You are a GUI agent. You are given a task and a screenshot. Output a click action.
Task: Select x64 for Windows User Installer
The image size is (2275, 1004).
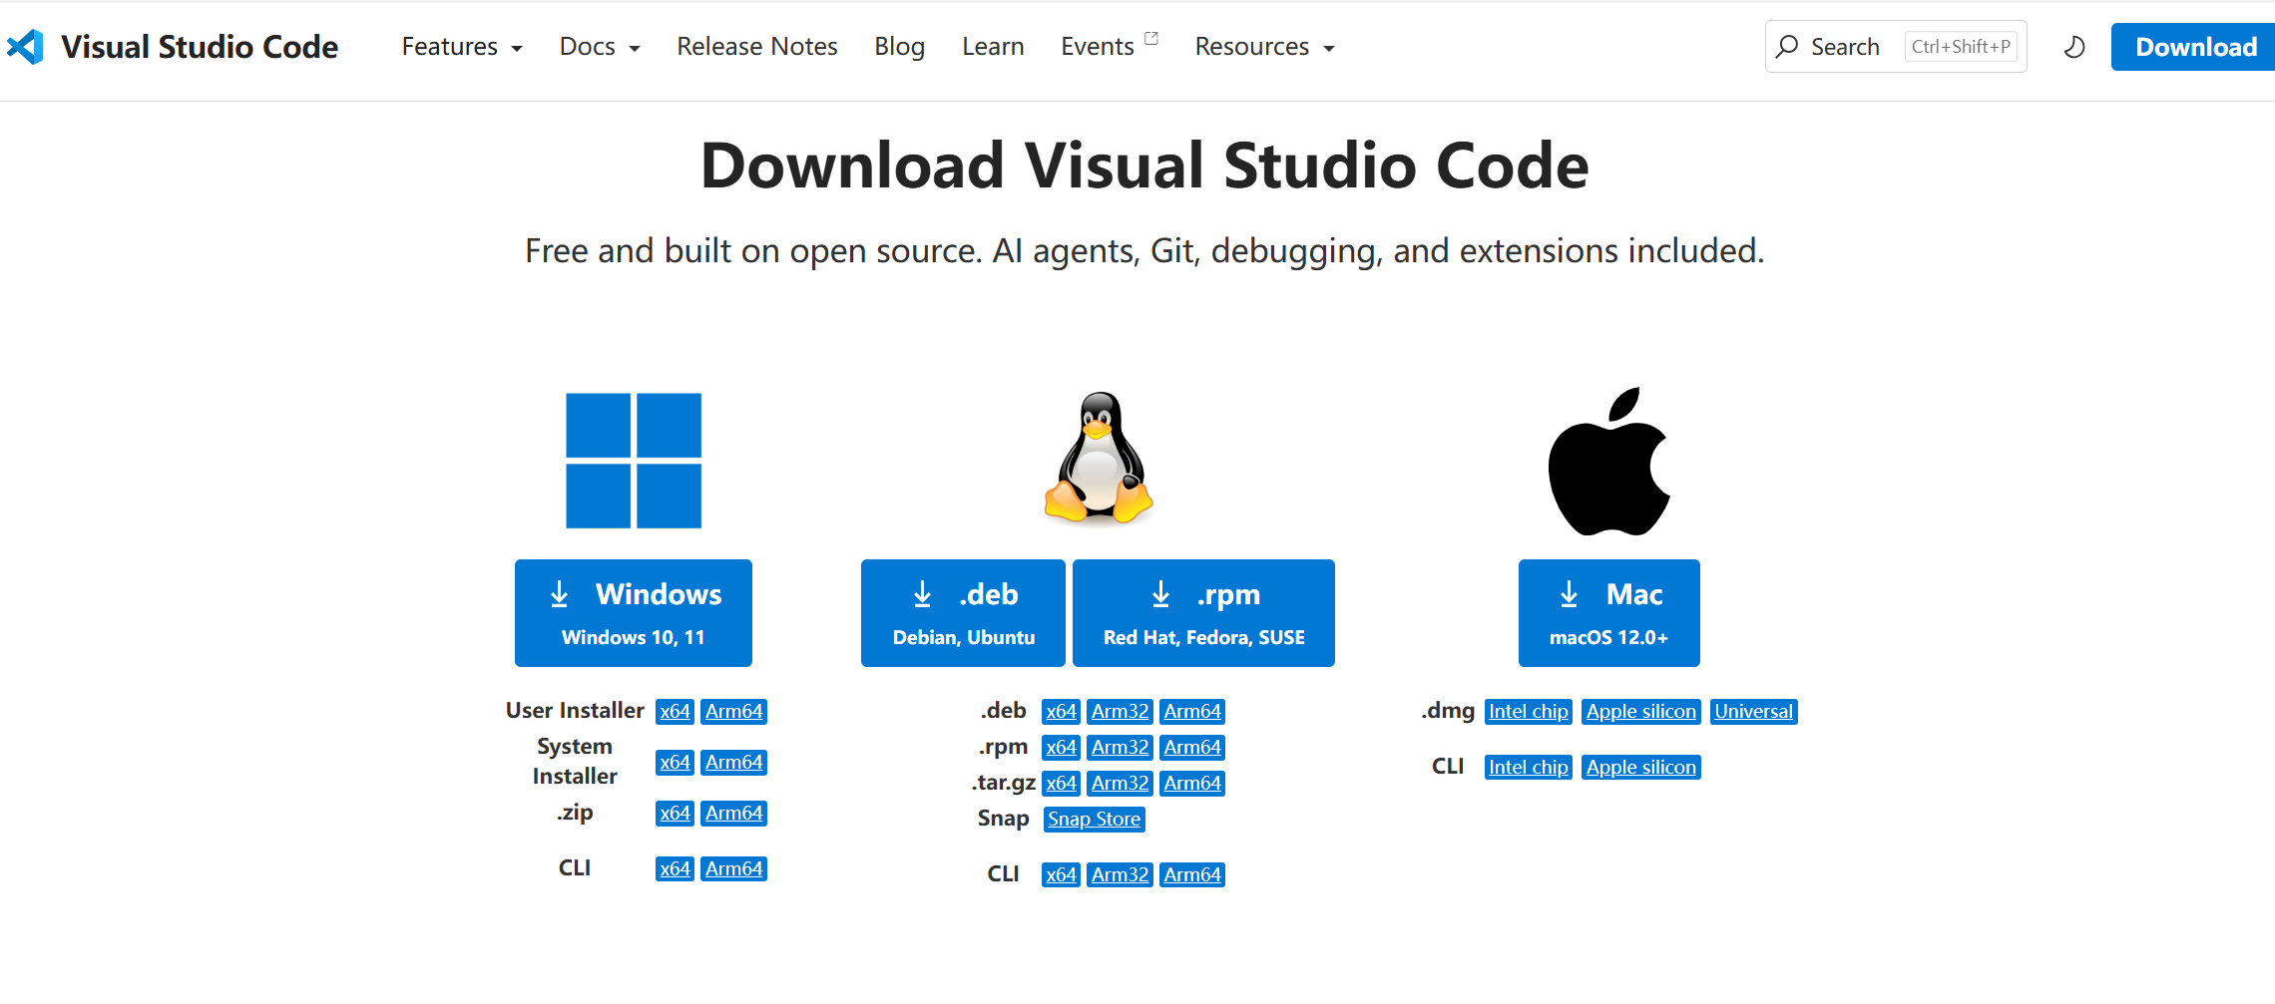[x=675, y=712]
